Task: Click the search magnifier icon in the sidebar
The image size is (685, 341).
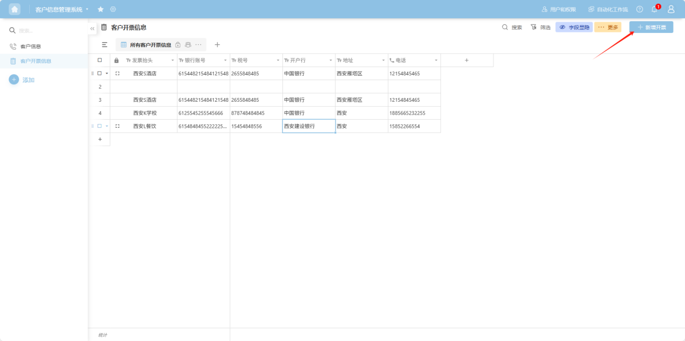Action: [12, 30]
